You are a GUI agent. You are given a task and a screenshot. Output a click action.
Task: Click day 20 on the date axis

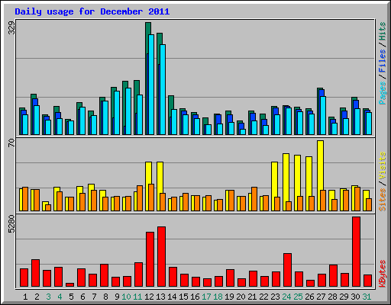(241, 297)
